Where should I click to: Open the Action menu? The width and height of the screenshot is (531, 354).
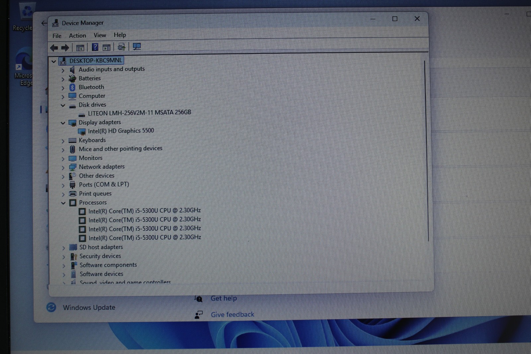click(x=77, y=36)
